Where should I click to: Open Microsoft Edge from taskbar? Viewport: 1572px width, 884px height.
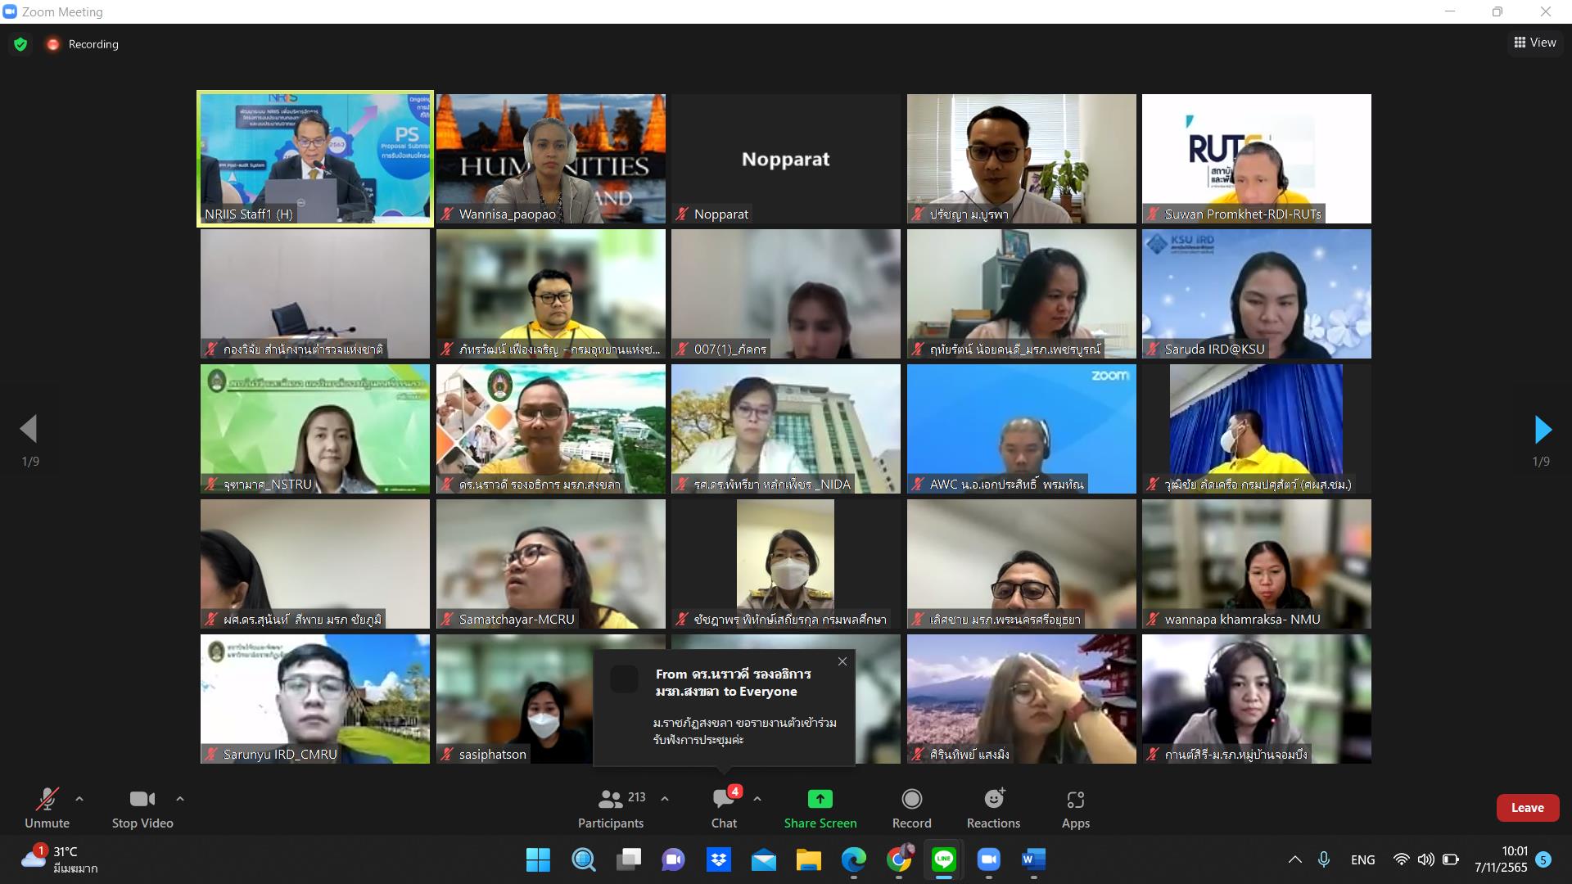tap(854, 859)
